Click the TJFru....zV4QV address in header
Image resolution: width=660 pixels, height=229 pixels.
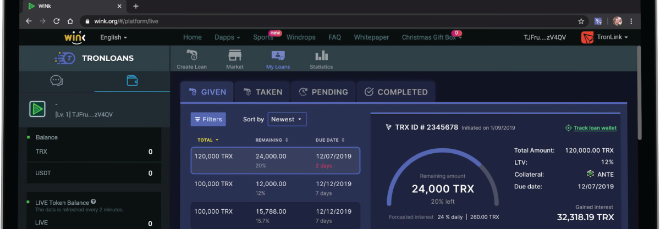tap(546, 37)
